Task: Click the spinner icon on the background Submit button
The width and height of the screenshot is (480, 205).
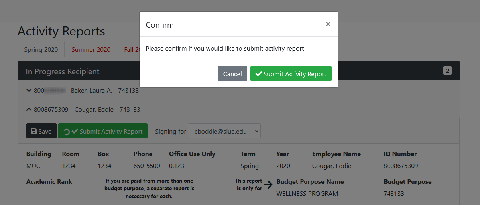Action: 67,132
